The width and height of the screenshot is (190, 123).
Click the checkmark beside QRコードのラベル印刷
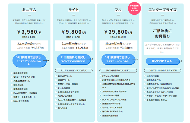click(x=11, y=77)
